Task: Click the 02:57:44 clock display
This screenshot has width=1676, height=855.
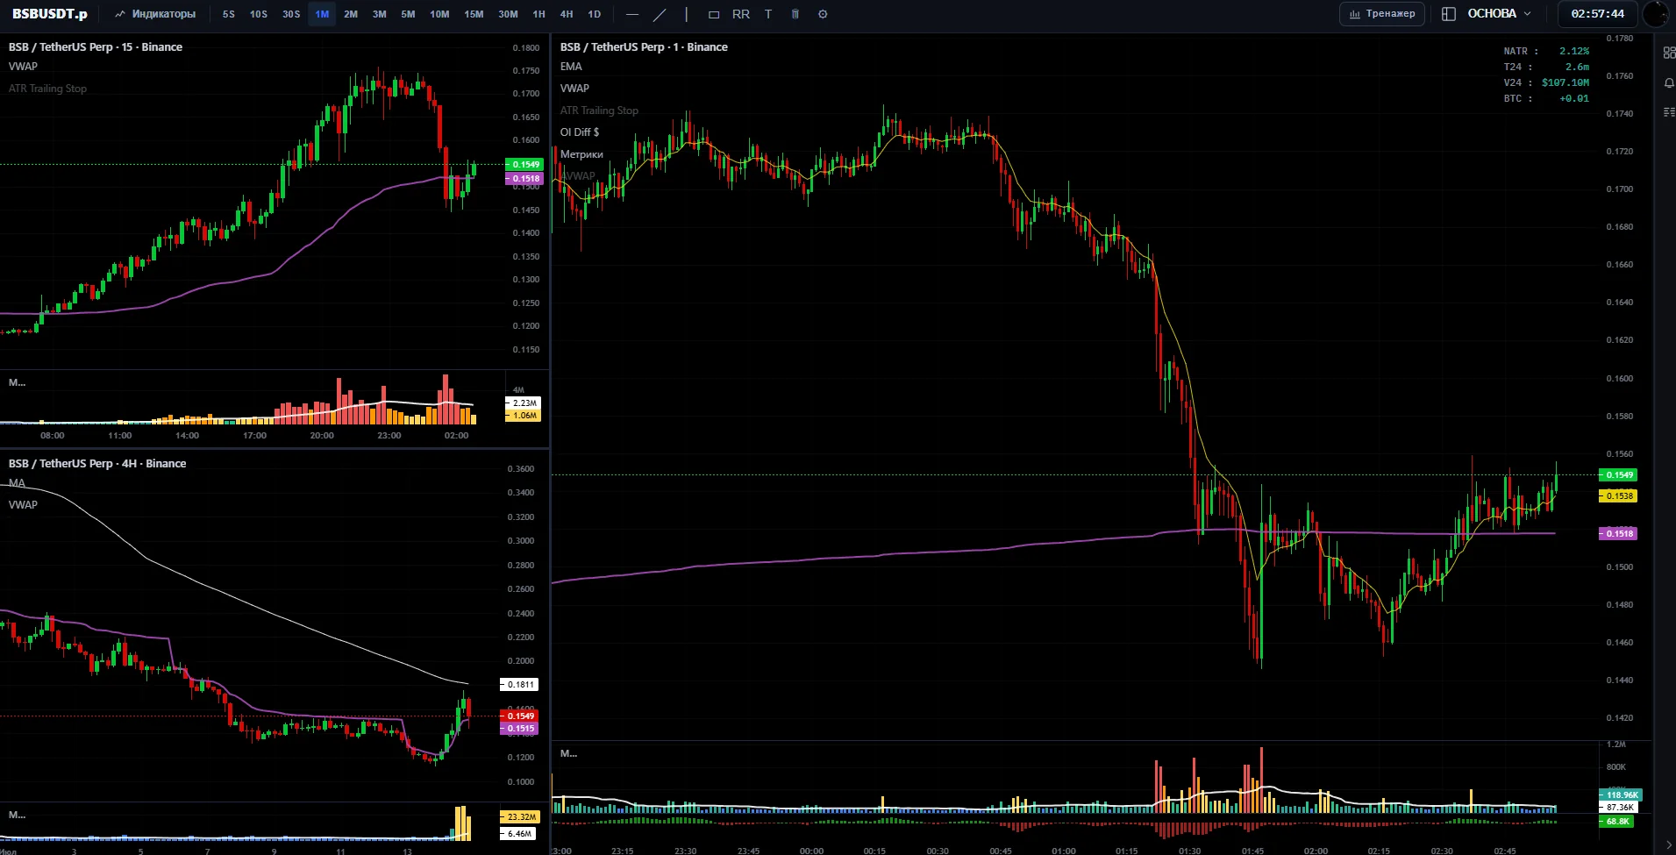Action: 1597,14
